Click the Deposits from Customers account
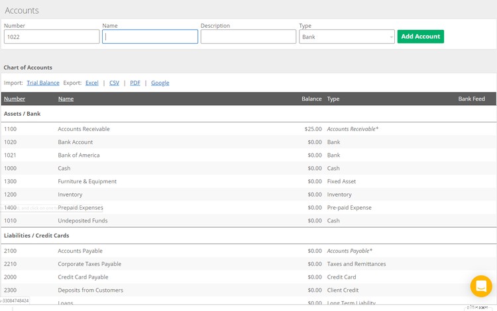Image resolution: width=497 pixels, height=311 pixels. coord(90,290)
